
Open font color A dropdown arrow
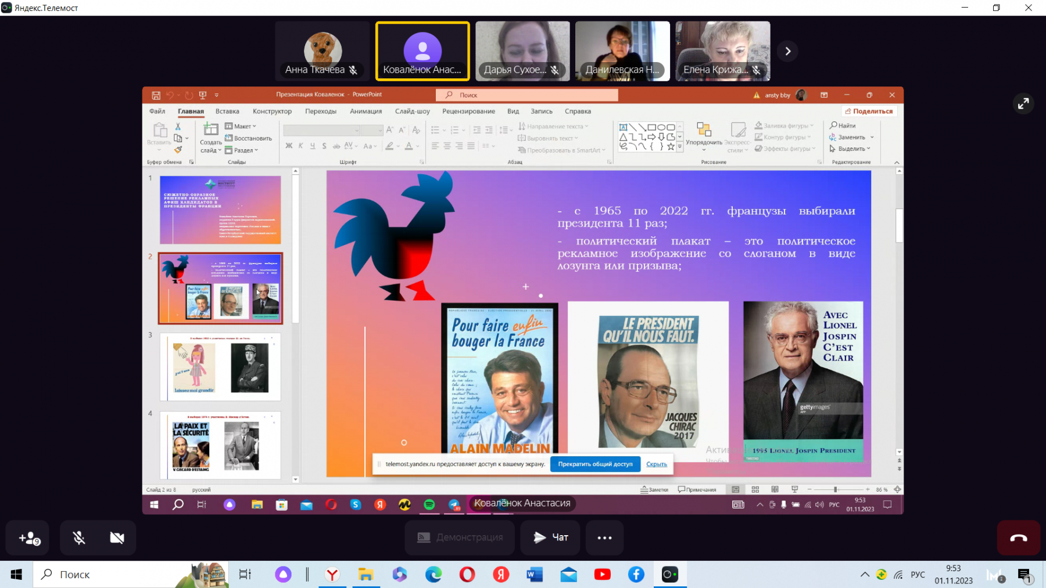(x=418, y=146)
